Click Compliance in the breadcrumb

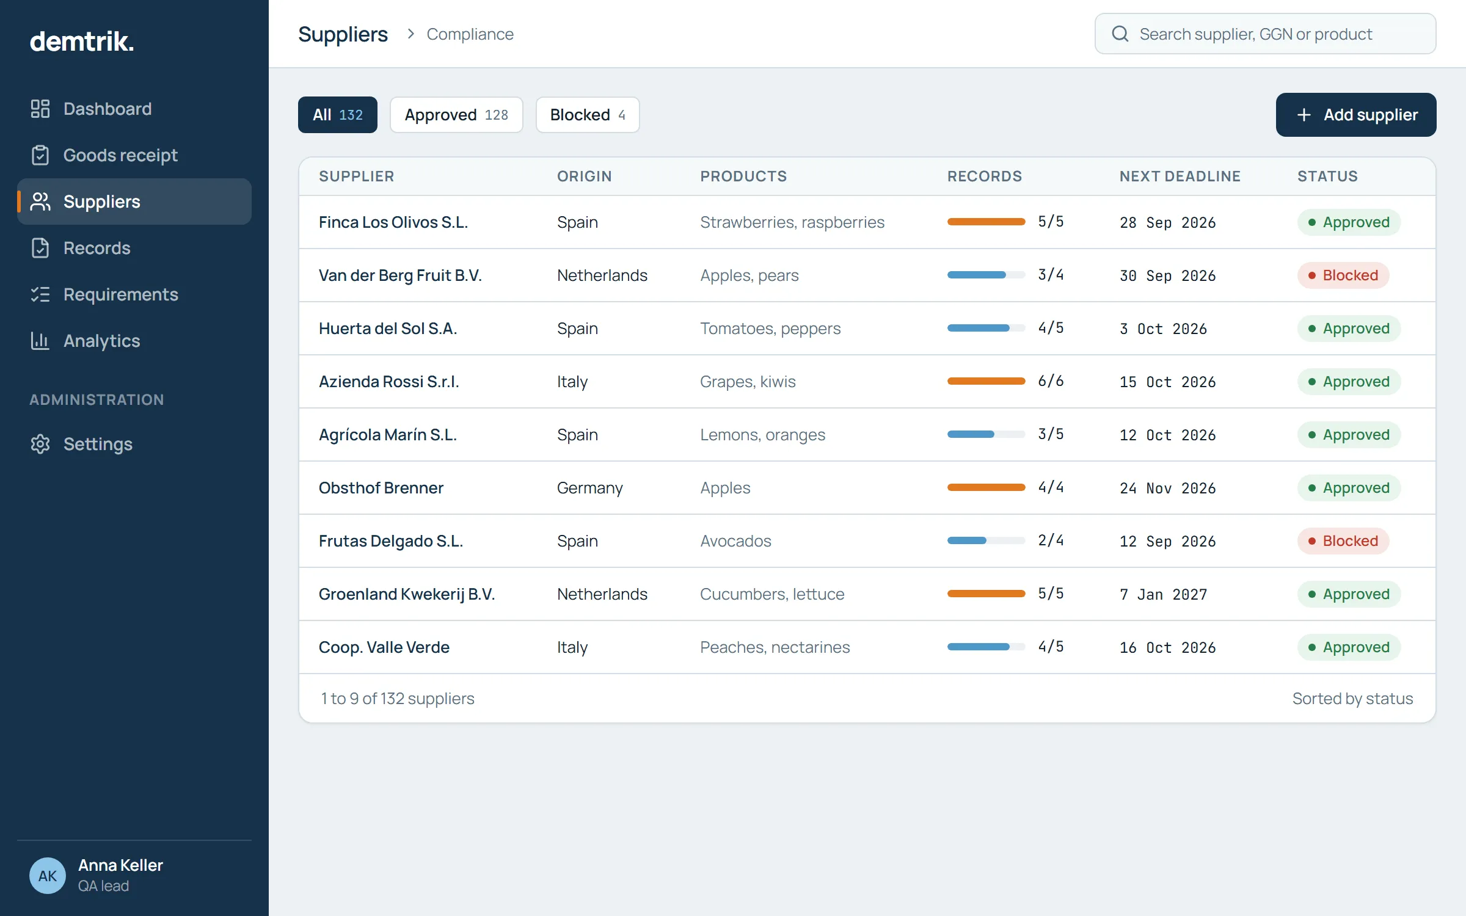click(x=470, y=34)
